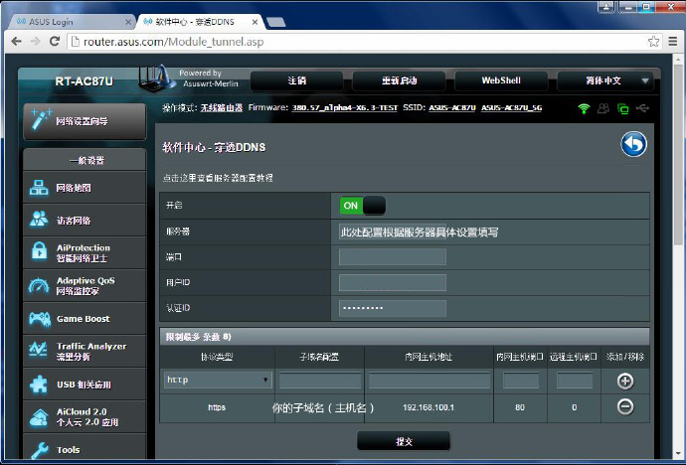This screenshot has width=686, height=465.
Task: Click the 内网主机地址 host address input
Action: [429, 381]
